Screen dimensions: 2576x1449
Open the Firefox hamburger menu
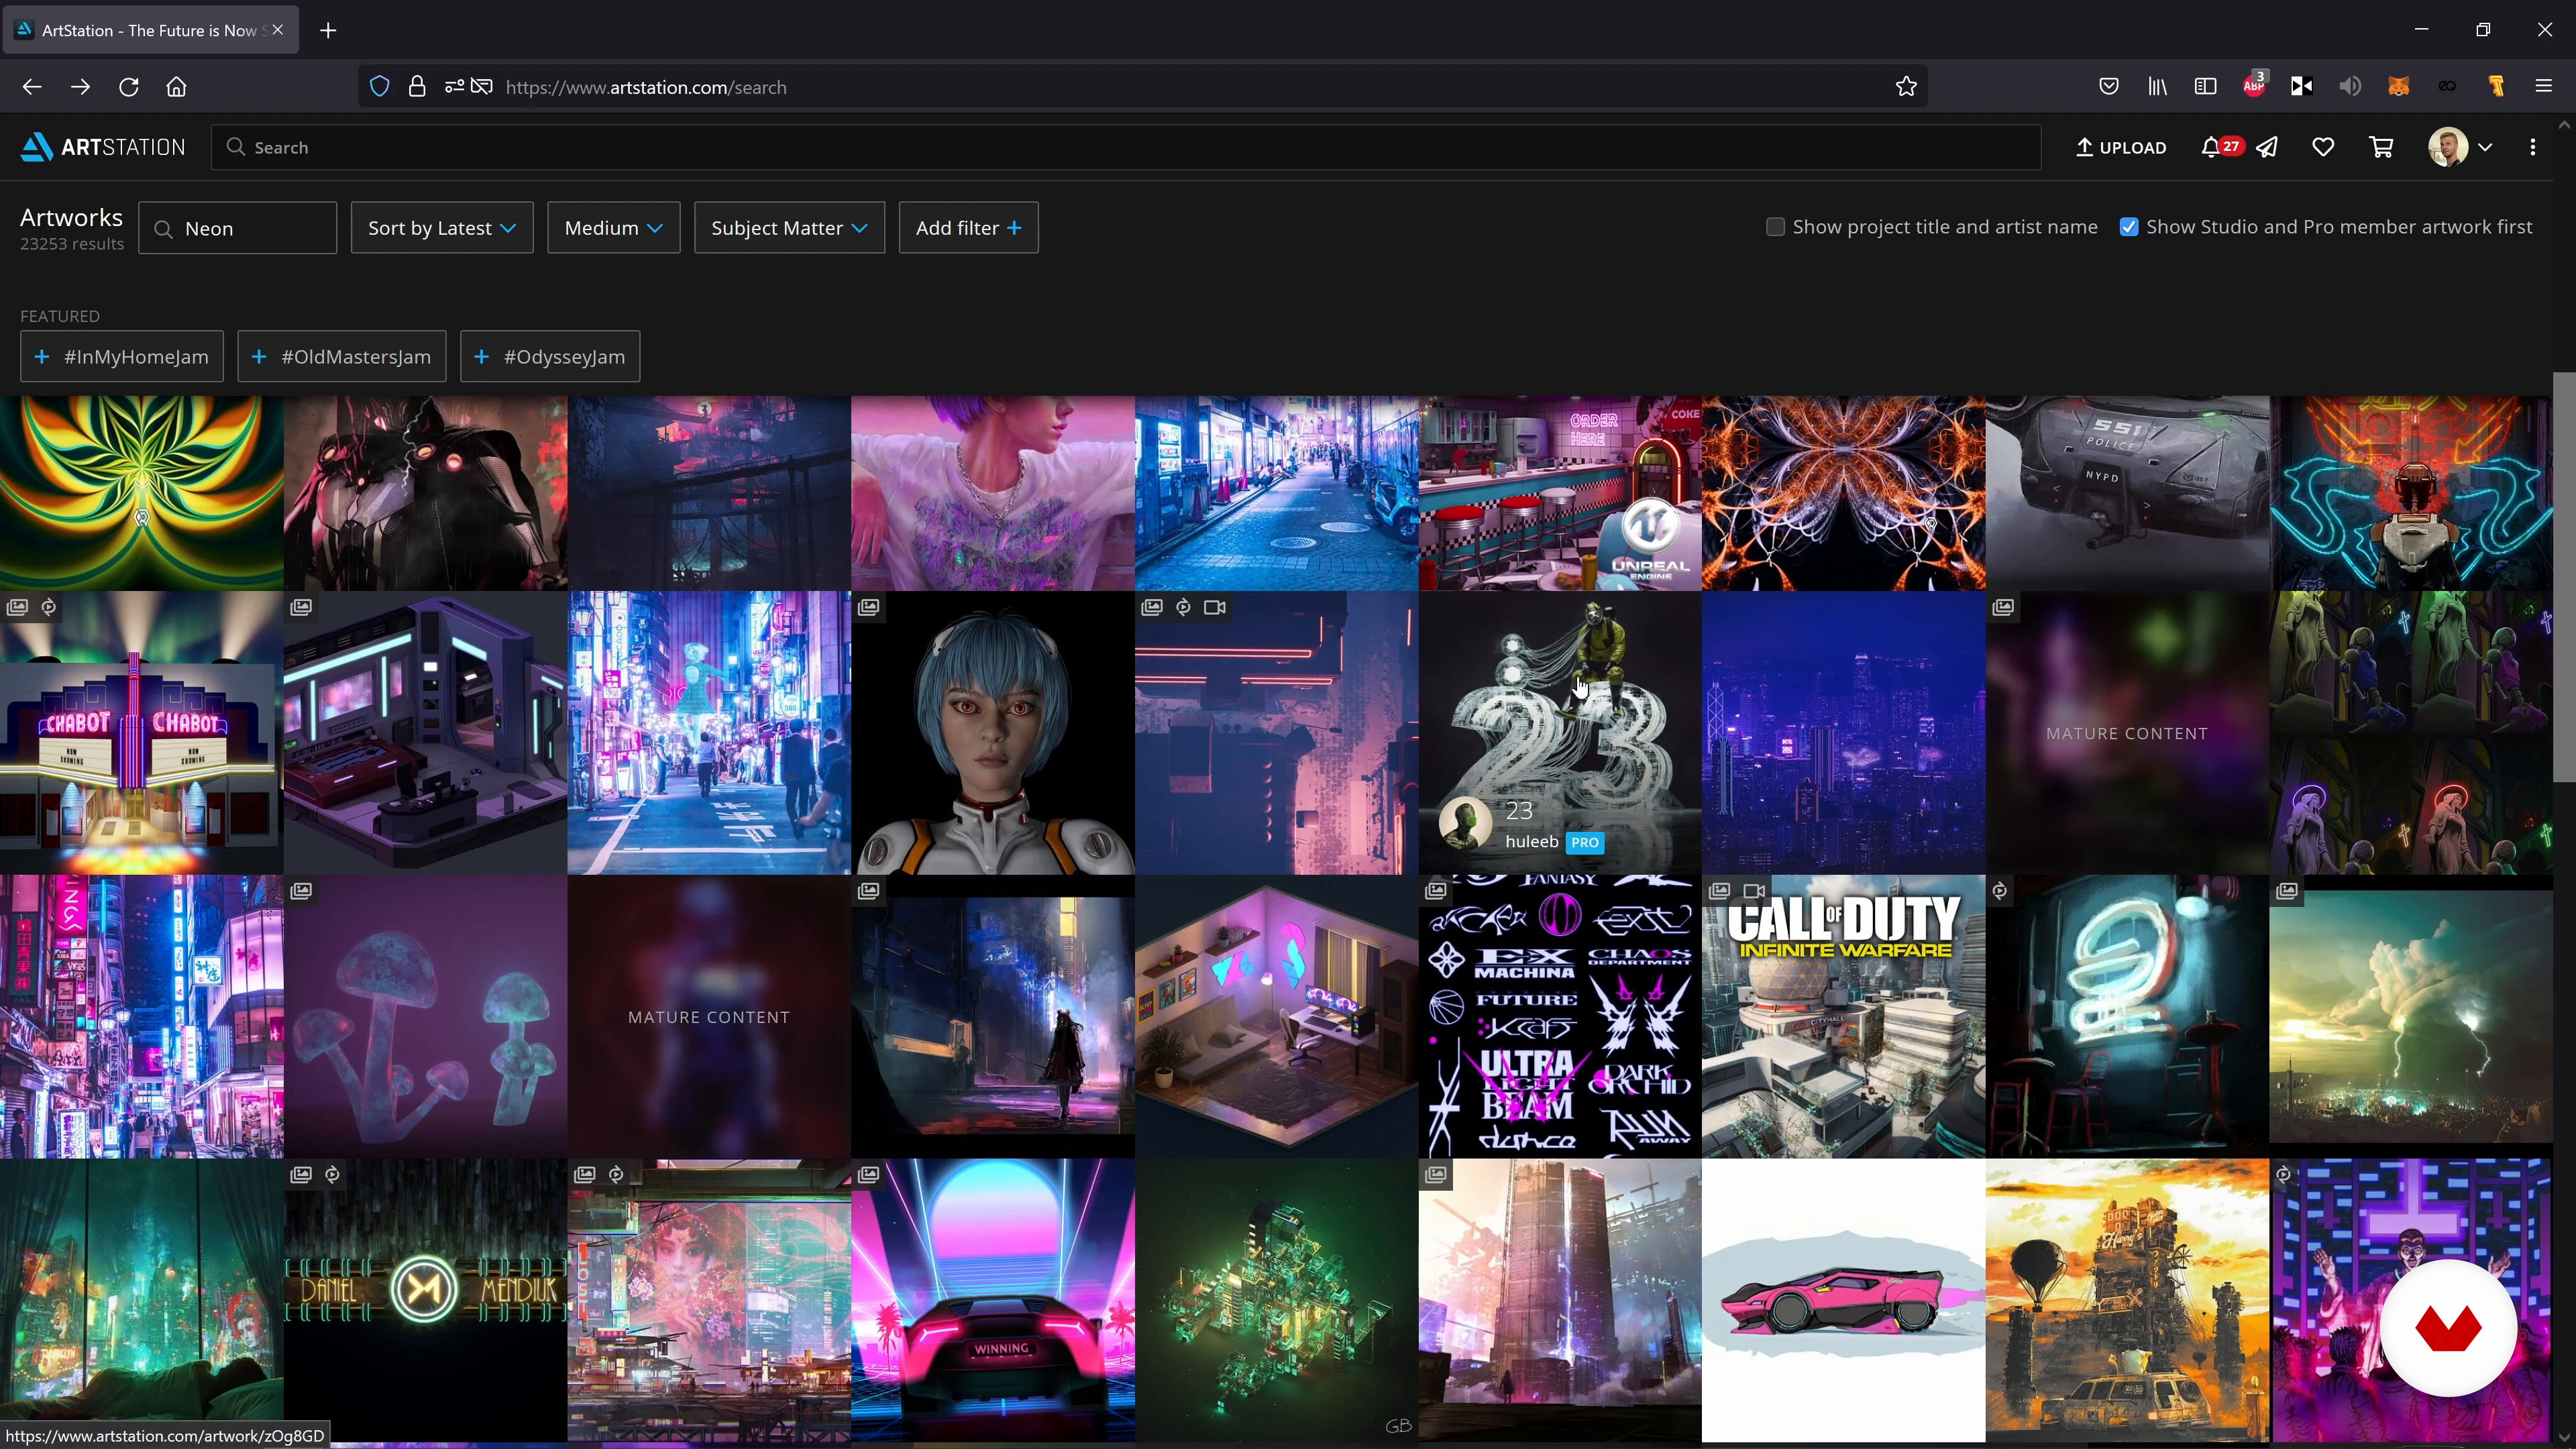click(2543, 87)
